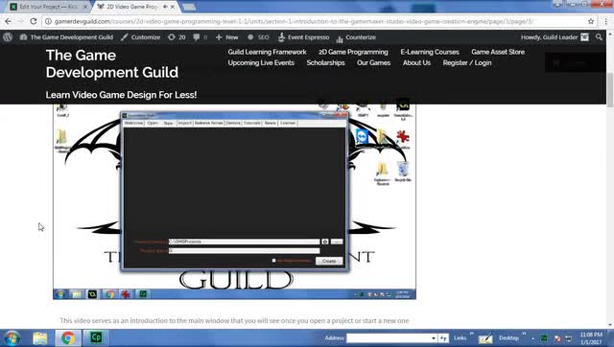Mute the tab audio on course tab

click(165, 7)
